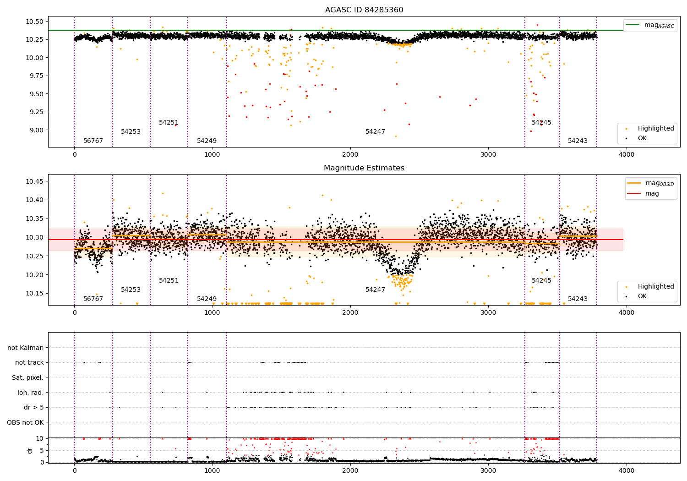Select obsid label 54245 in Magnitude Estimates plot
The width and height of the screenshot is (687, 481).
[542, 281]
